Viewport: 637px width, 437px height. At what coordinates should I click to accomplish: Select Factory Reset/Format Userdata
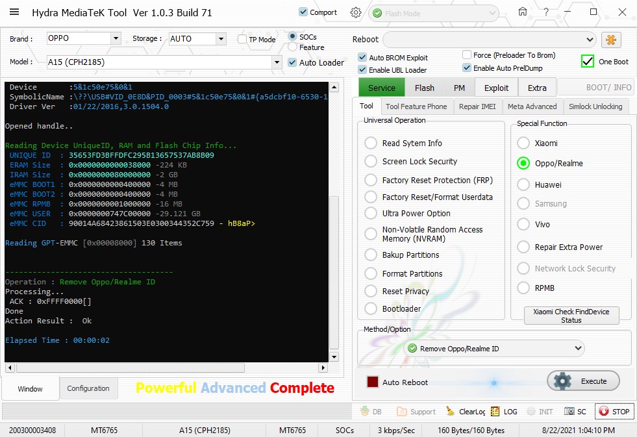pos(371,197)
